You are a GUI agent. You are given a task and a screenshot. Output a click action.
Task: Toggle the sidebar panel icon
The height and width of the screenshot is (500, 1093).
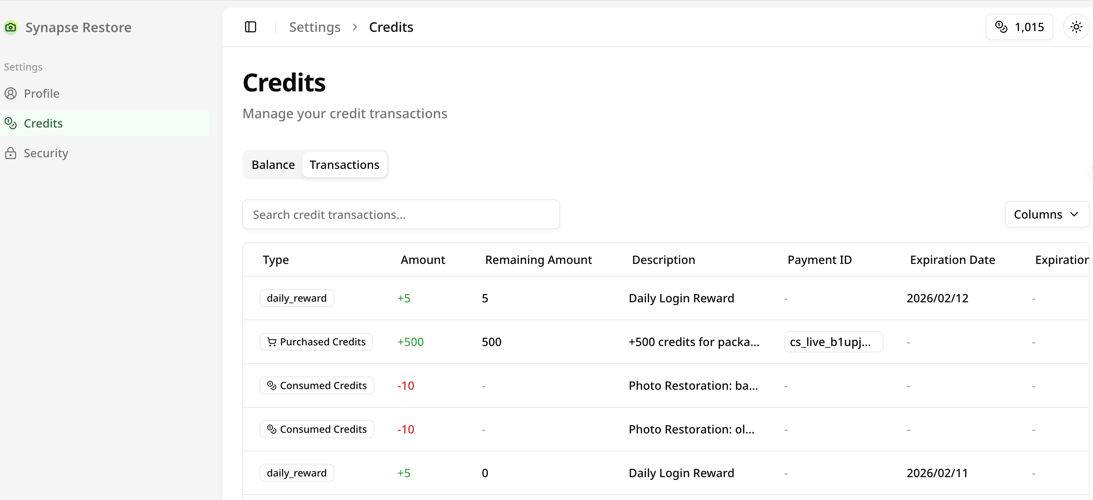tap(250, 27)
